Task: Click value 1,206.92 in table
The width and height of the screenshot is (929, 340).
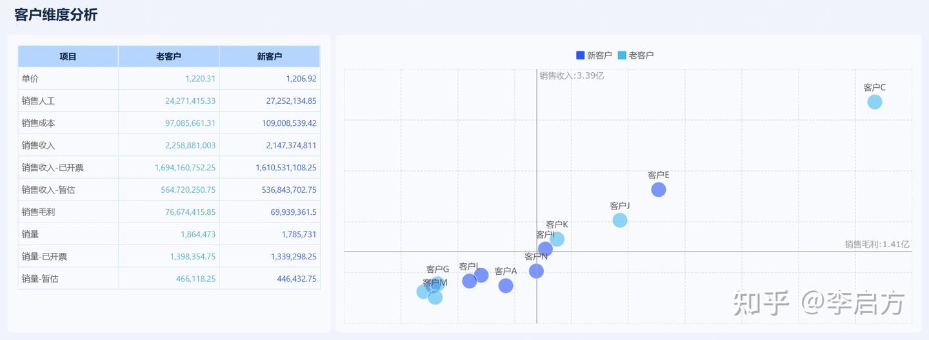Action: click(x=301, y=79)
